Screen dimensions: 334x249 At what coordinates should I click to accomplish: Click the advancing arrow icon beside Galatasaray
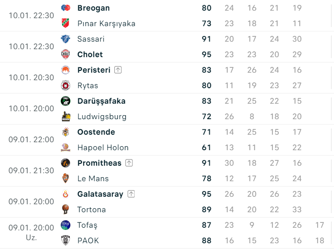coord(131,194)
